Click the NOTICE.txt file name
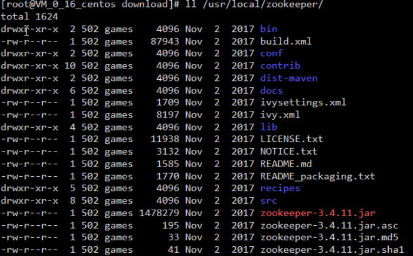413x256 pixels. coord(289,151)
